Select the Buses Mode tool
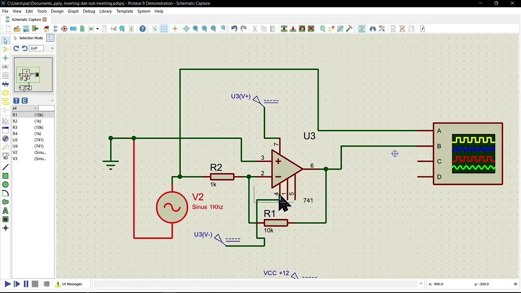Viewport: 521px width, 293px height. (5, 84)
